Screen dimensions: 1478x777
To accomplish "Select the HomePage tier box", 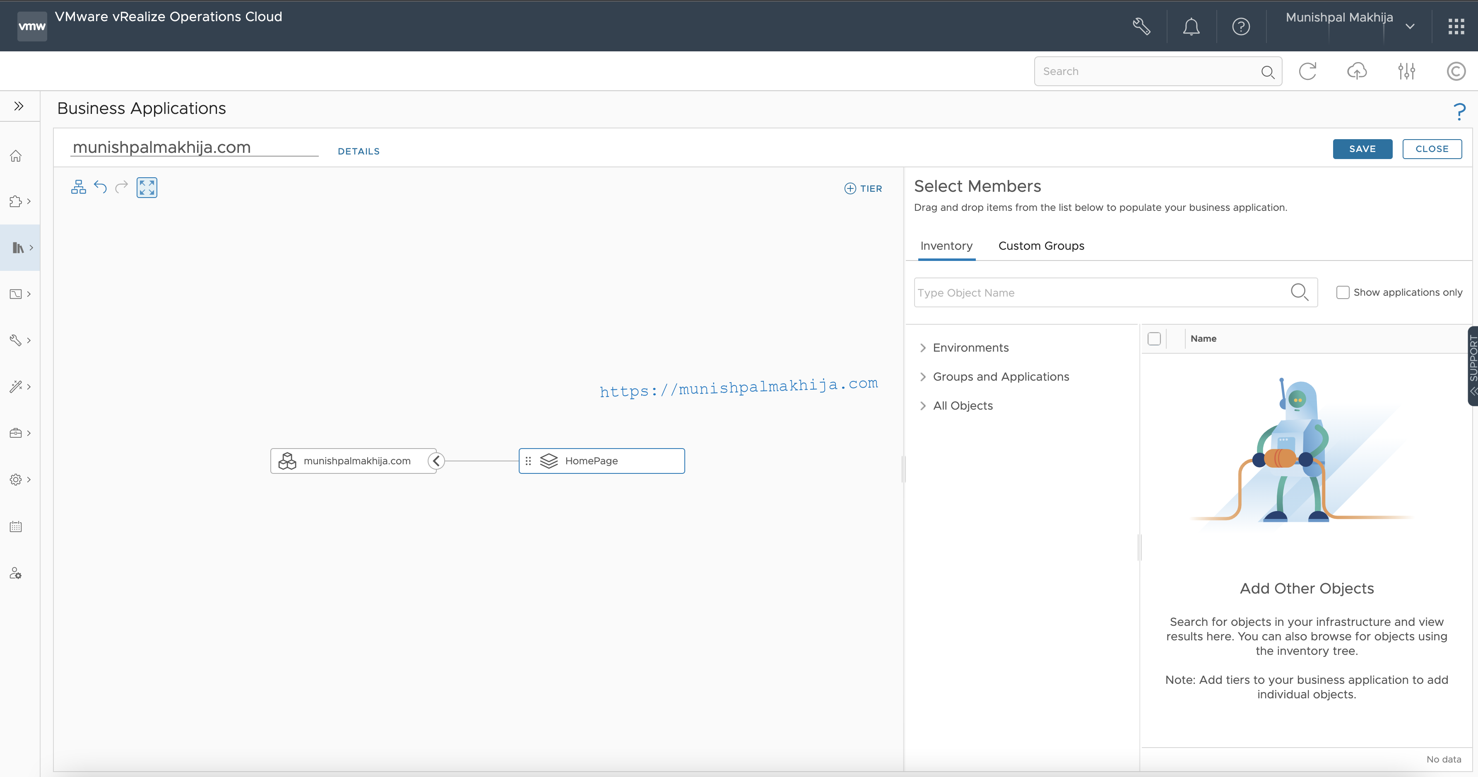I will [601, 461].
